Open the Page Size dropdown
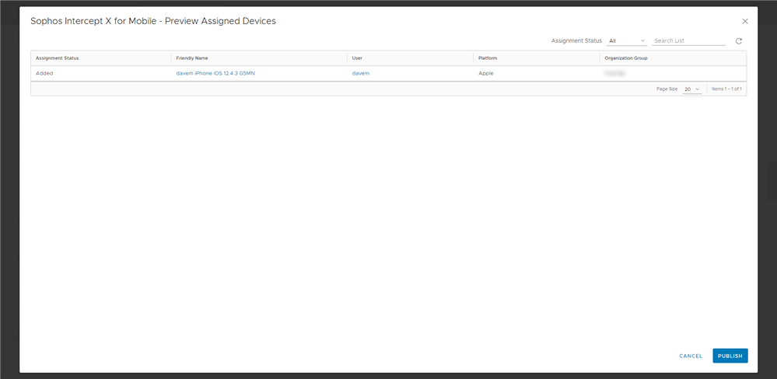Viewport: 777px width, 379px height. coord(691,89)
